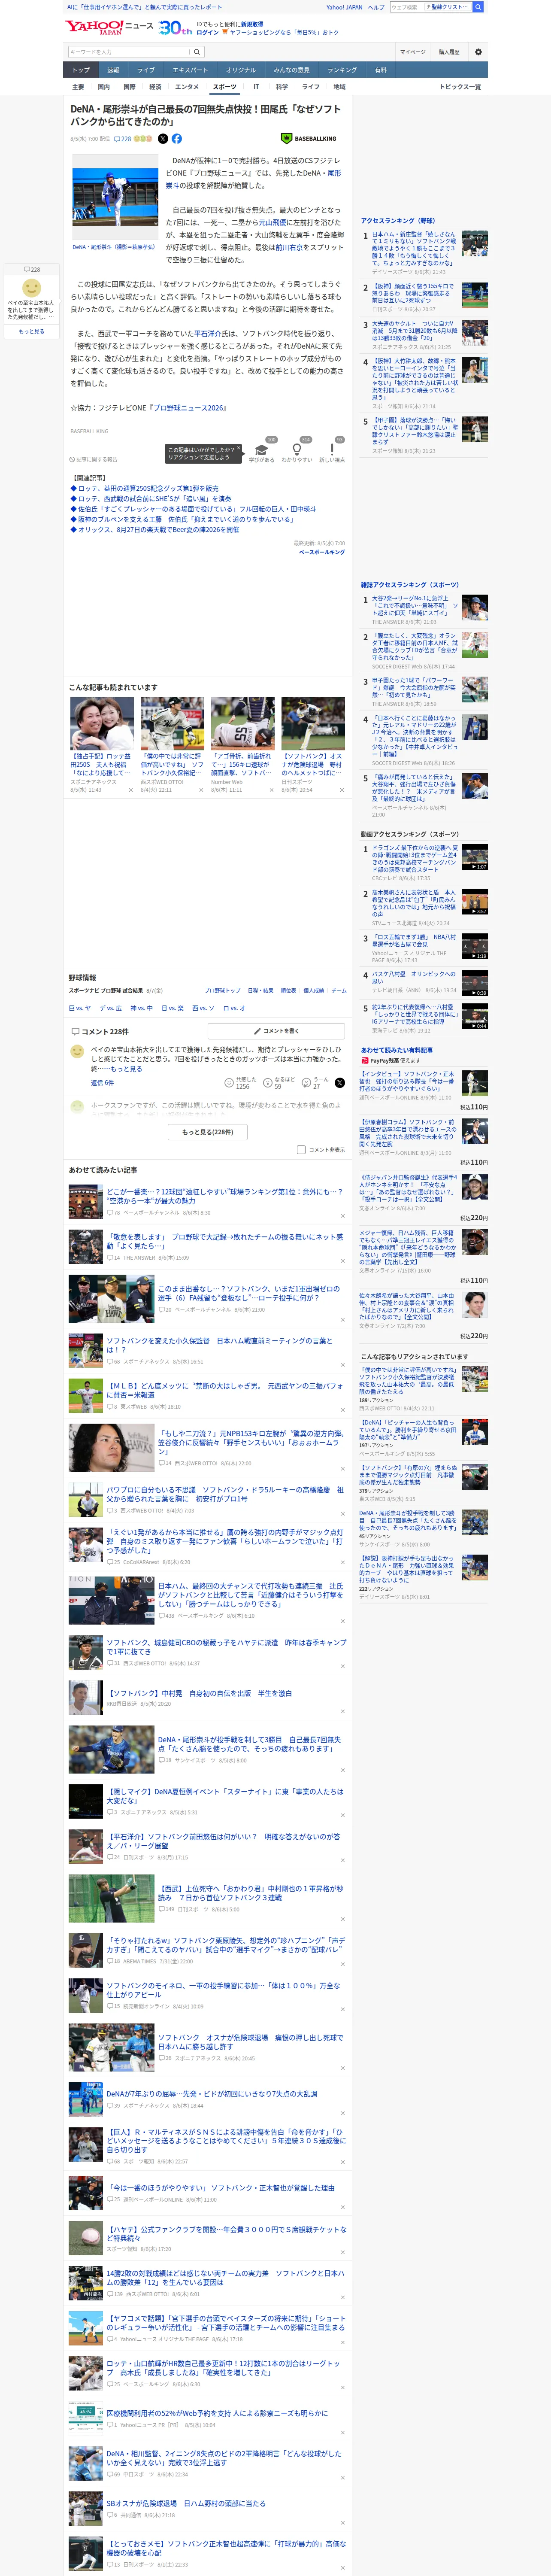Open the ヘルプ link in top bar
551x2576 pixels.
click(x=376, y=7)
